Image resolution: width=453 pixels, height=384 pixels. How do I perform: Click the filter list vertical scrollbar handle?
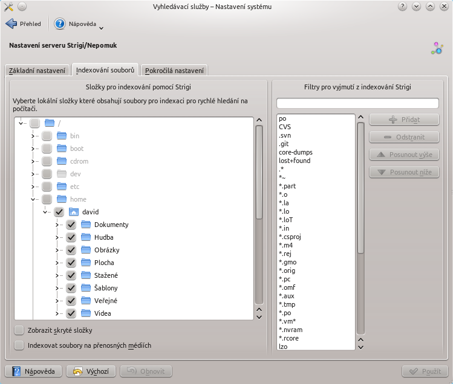[x=360, y=188]
